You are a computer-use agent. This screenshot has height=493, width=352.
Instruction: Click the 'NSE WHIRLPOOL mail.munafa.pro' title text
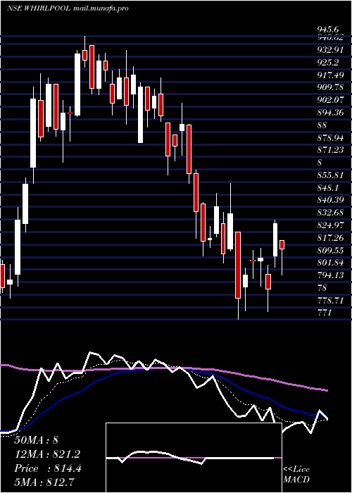click(x=68, y=8)
